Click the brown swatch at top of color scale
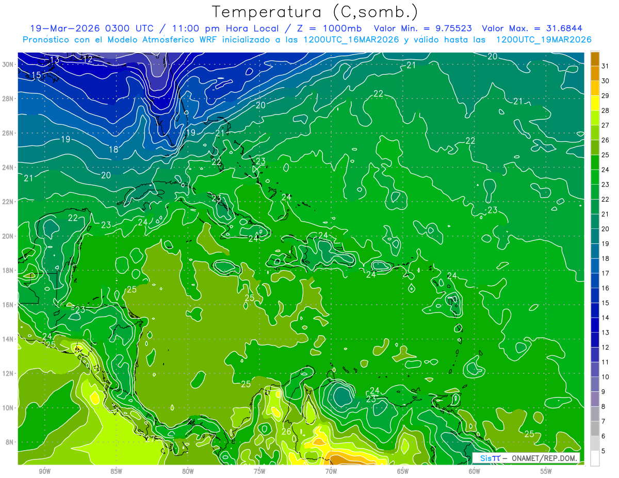This screenshot has width=619, height=478. point(595,58)
